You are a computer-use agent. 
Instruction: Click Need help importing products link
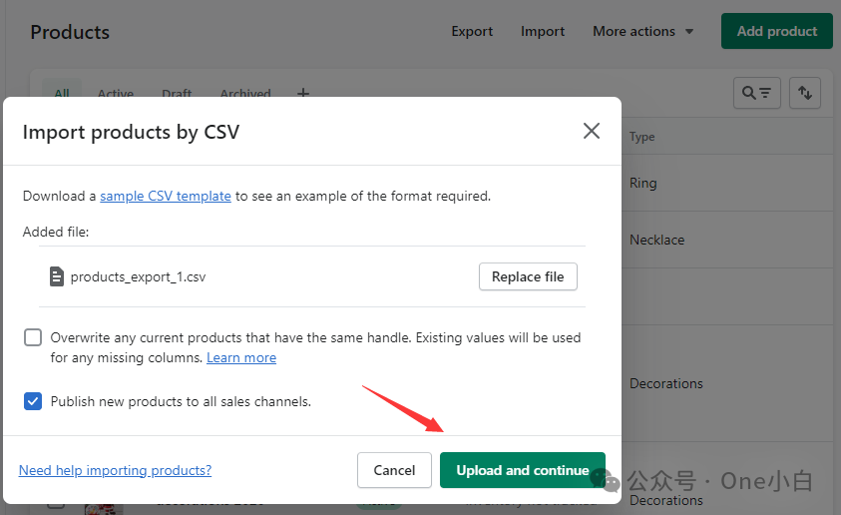click(115, 470)
